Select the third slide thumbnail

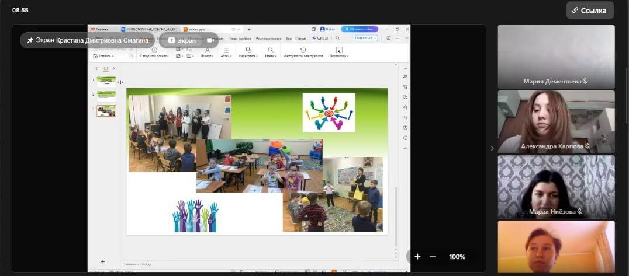point(106,111)
